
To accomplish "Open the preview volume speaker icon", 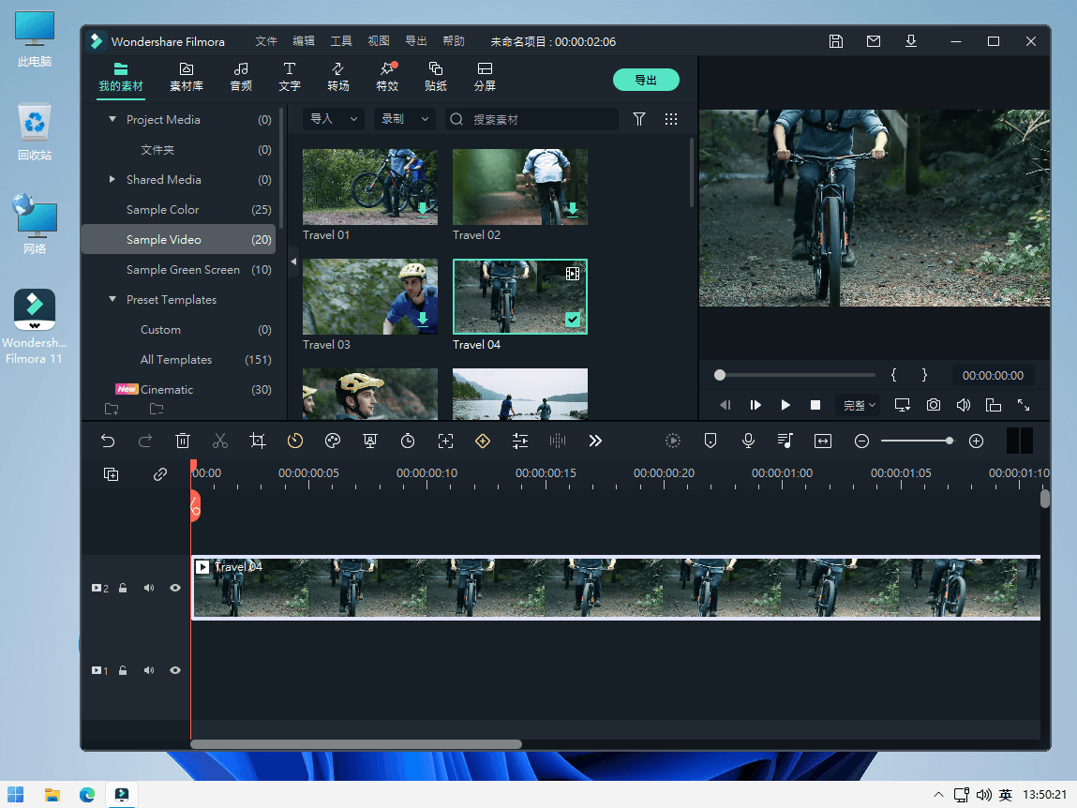I will [964, 405].
